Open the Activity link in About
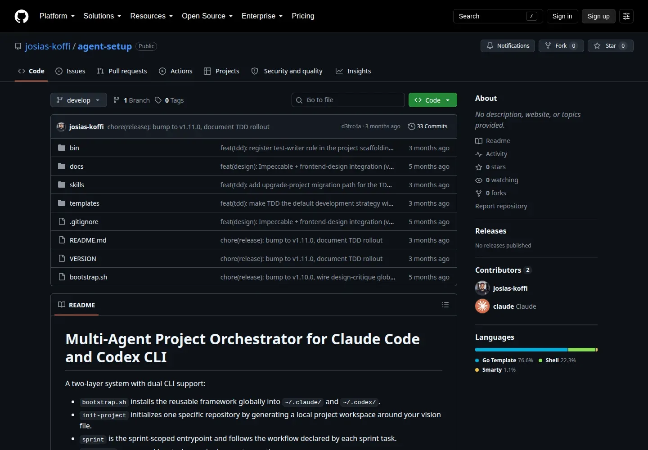Screen dimensions: 648x450 (x=491, y=154)
